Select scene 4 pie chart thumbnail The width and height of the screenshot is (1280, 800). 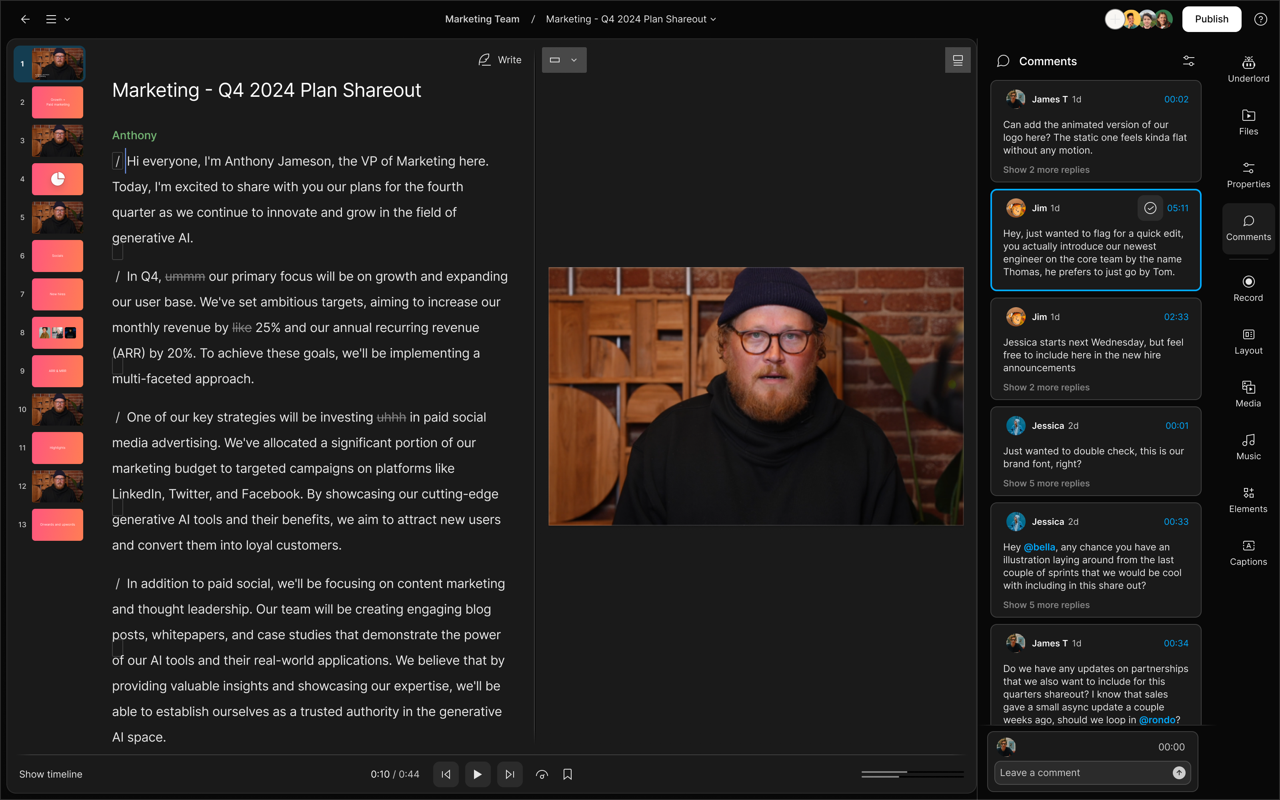coord(57,179)
